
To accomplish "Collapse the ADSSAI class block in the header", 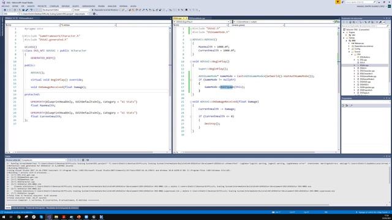I will 23,51.
